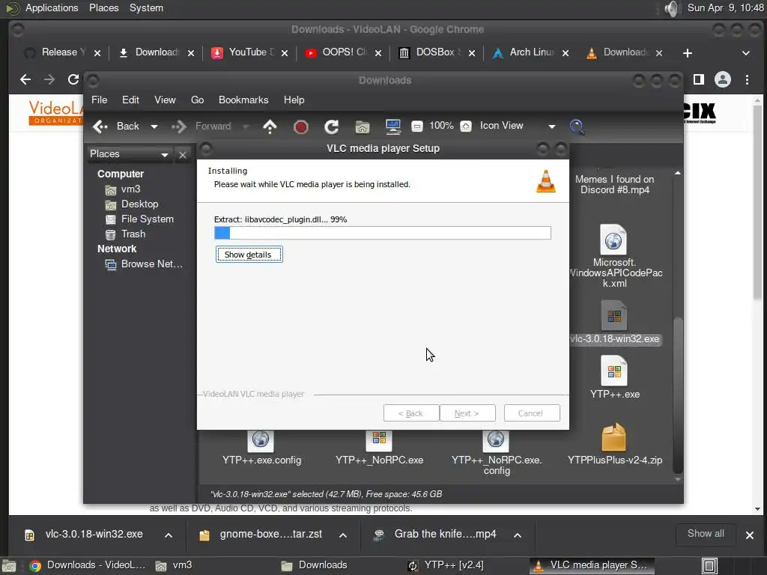The height and width of the screenshot is (575, 767).
Task: Select File System in sidebar
Action: point(139,219)
